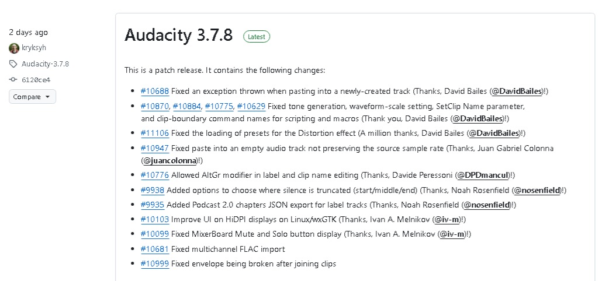Open #9935 Podcast chapters export link
The width and height of the screenshot is (609, 281).
pos(152,205)
